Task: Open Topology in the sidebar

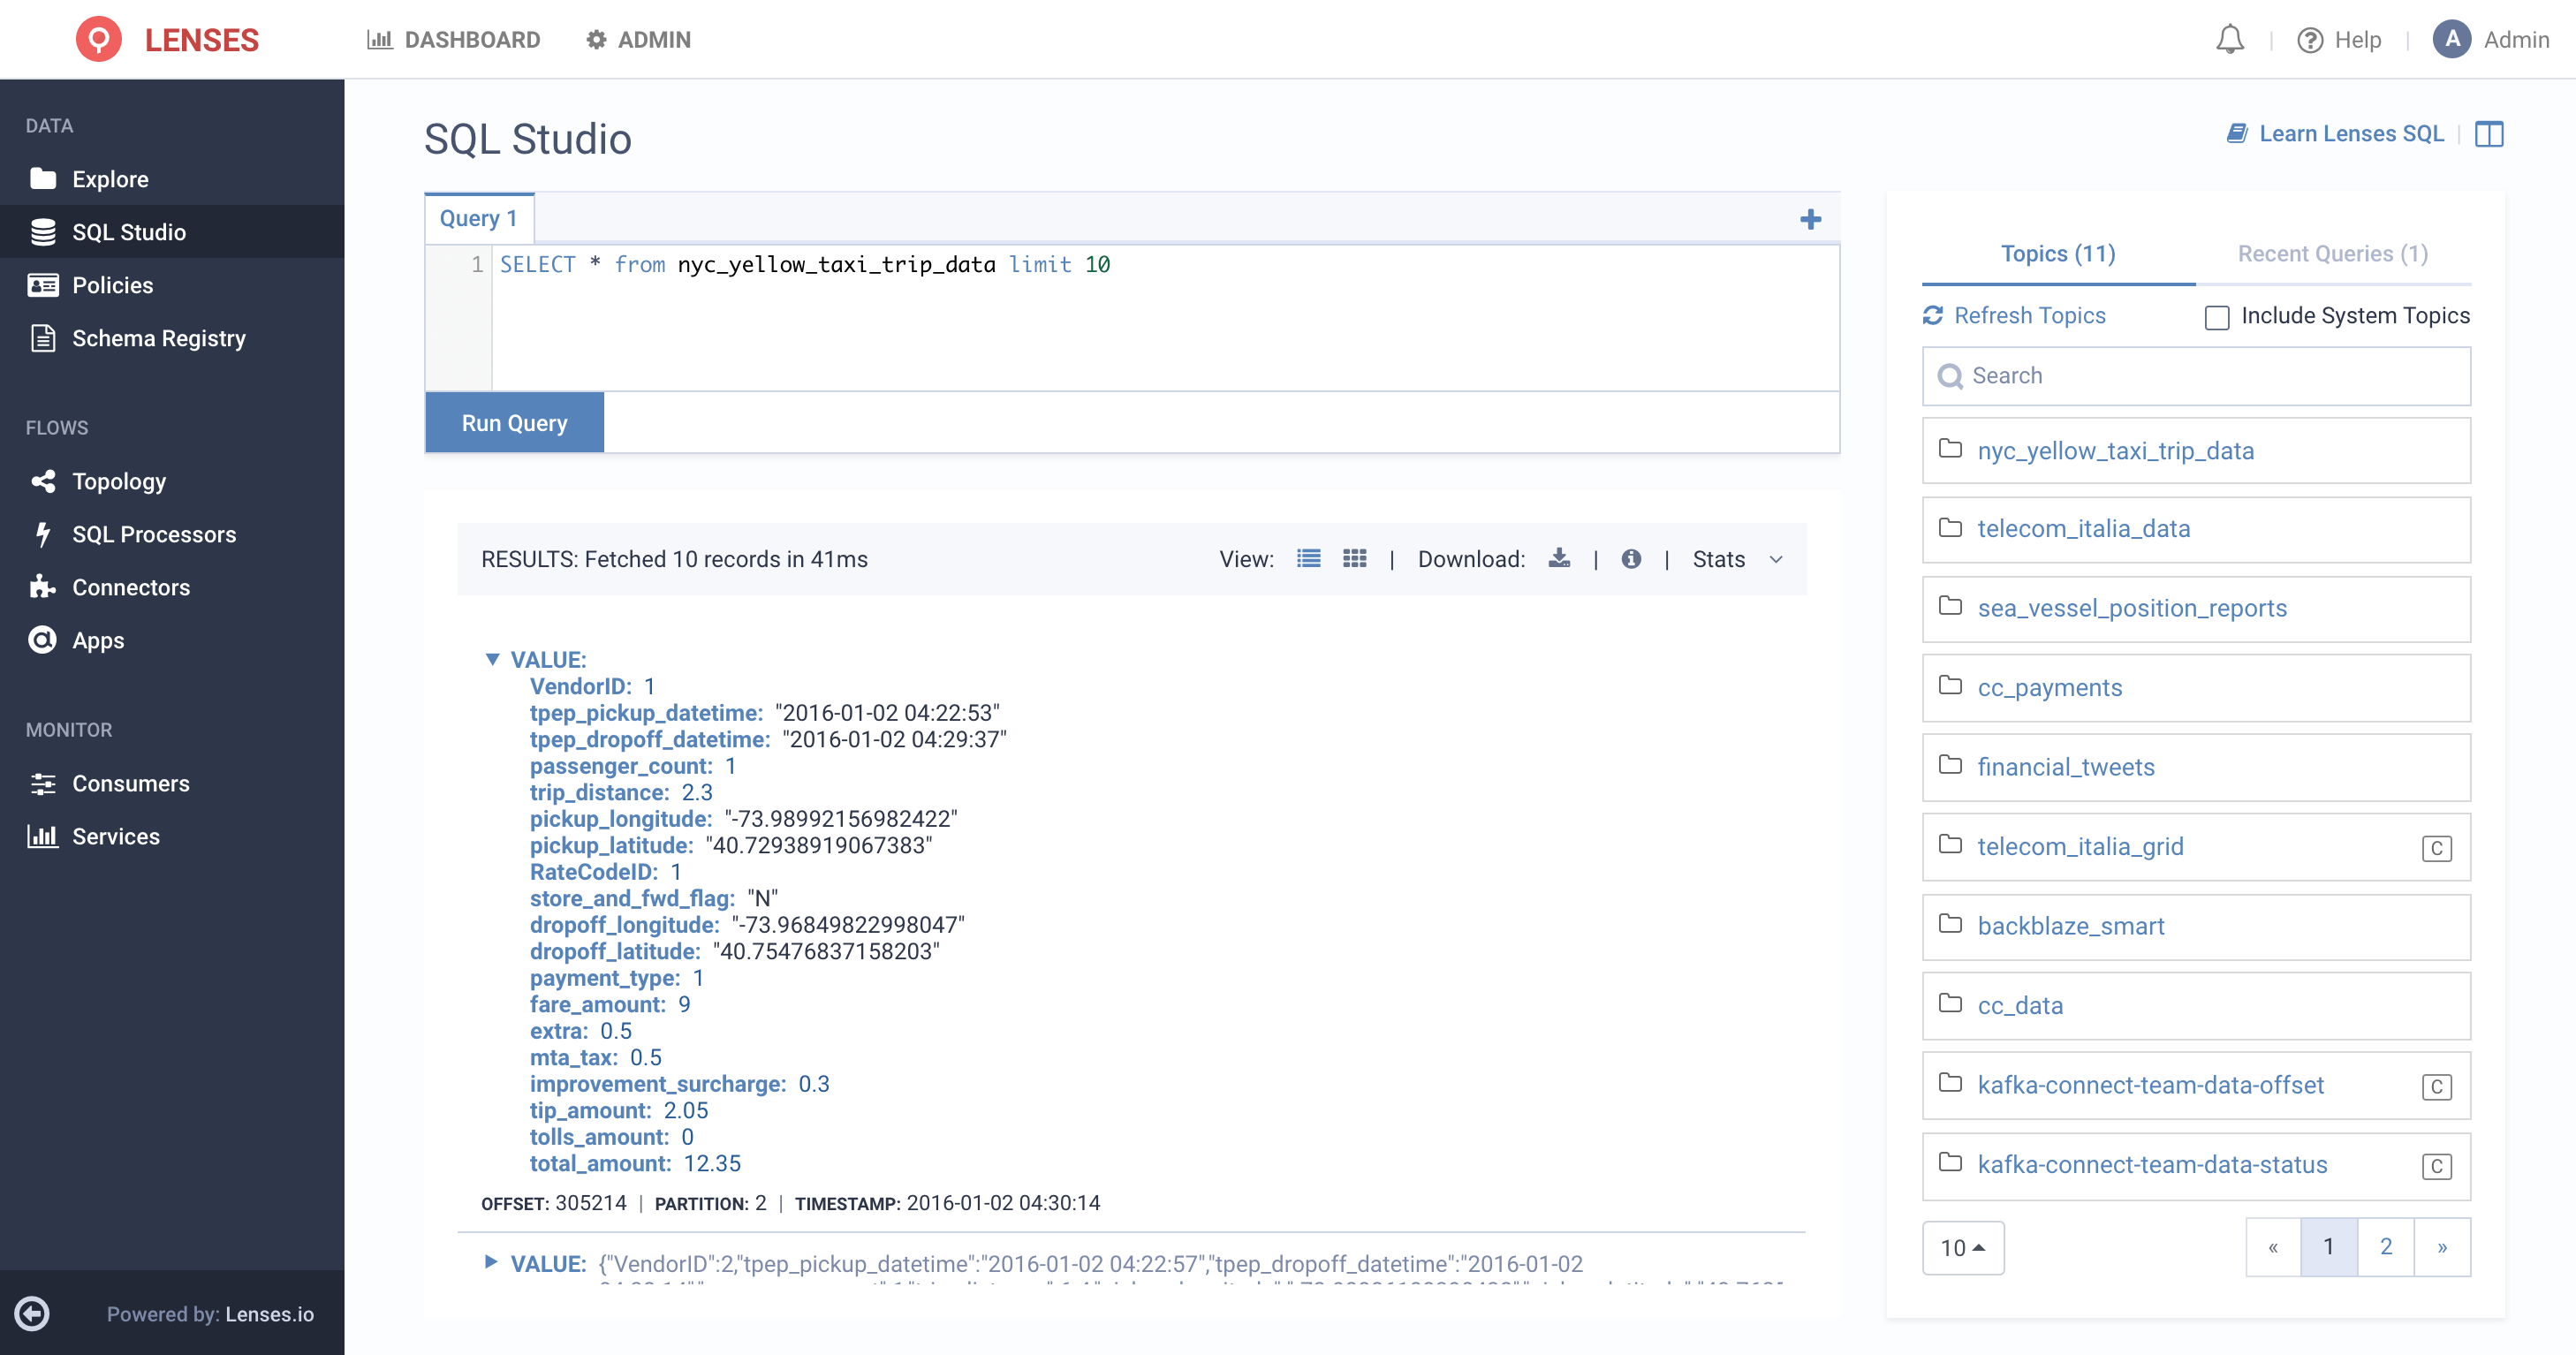Action: point(118,481)
